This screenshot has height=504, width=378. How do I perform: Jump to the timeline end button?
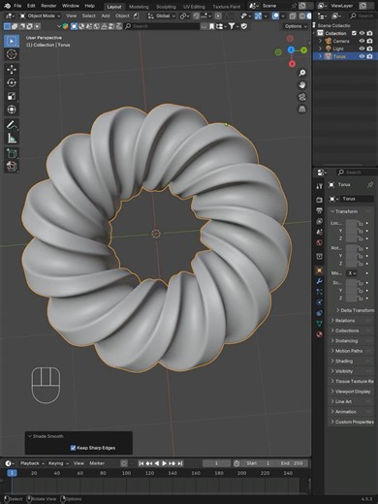(x=180, y=463)
